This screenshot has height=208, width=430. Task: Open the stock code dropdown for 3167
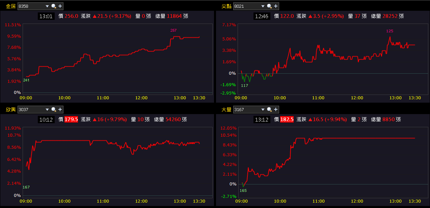[262, 109]
